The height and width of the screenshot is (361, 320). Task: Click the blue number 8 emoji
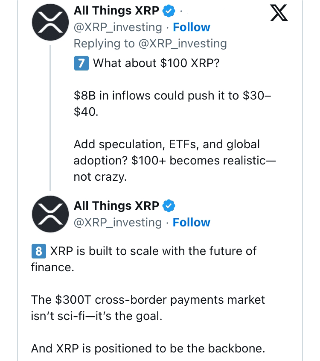38,251
